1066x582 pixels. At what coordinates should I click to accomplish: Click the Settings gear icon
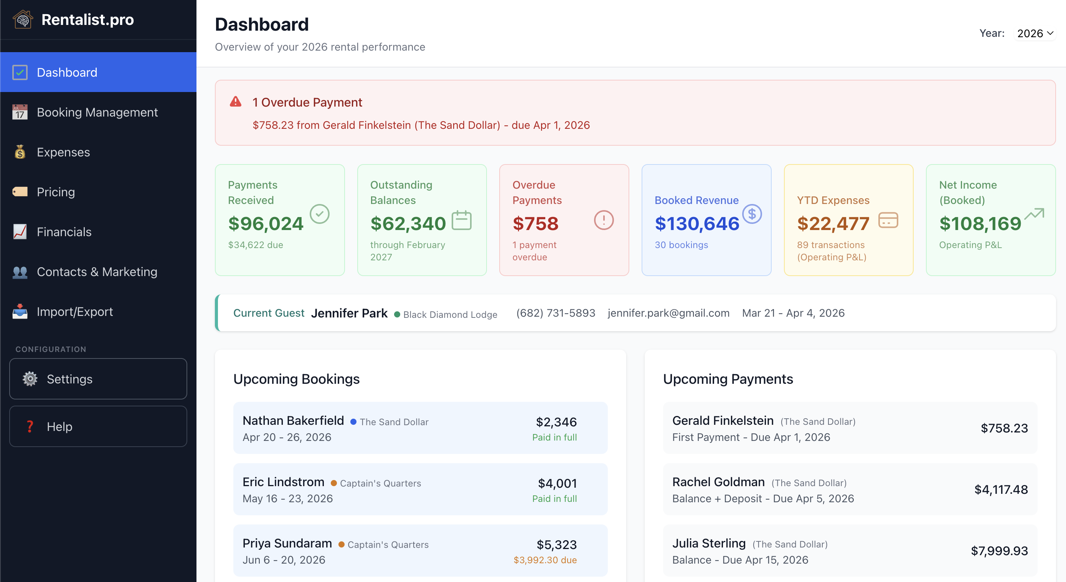pos(30,379)
